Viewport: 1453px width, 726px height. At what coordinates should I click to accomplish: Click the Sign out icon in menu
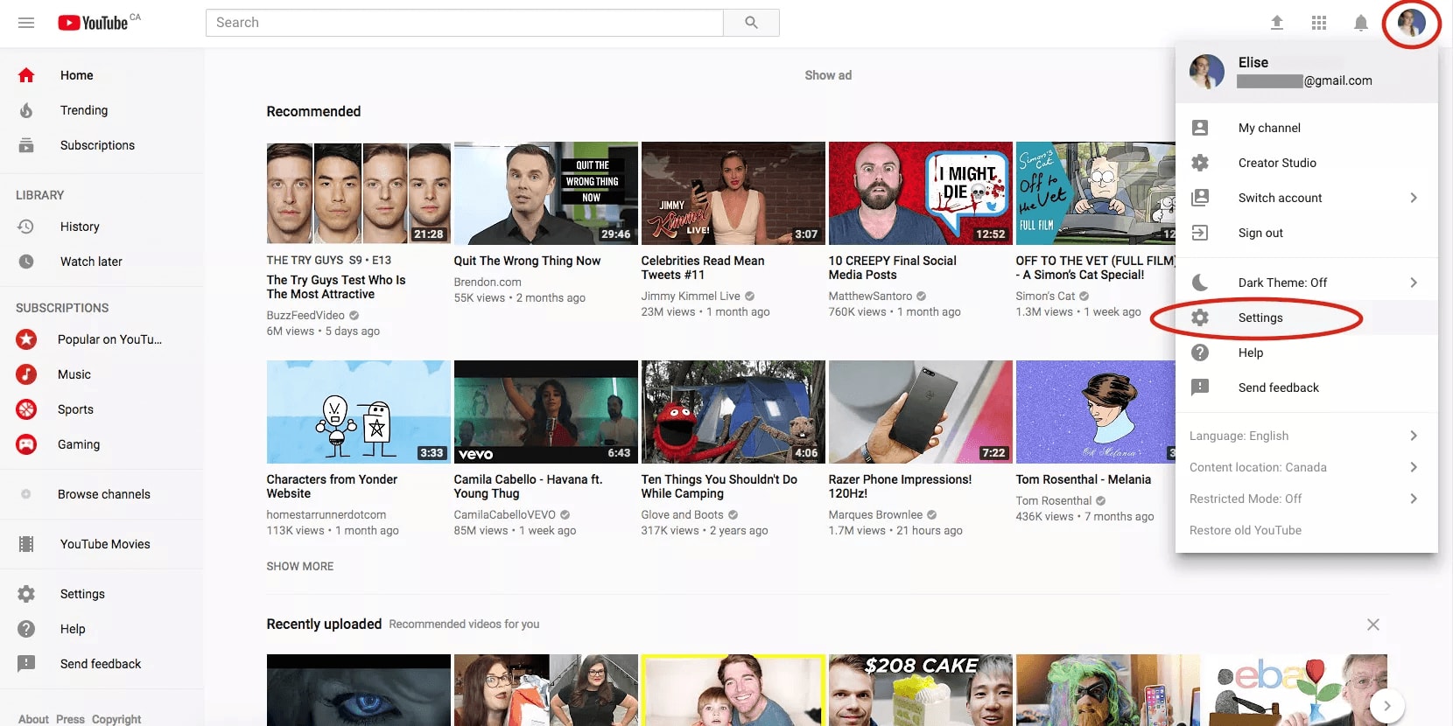click(1200, 233)
